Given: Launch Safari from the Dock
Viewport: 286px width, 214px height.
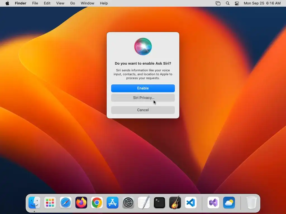Looking at the screenshot, I should [x=66, y=203].
